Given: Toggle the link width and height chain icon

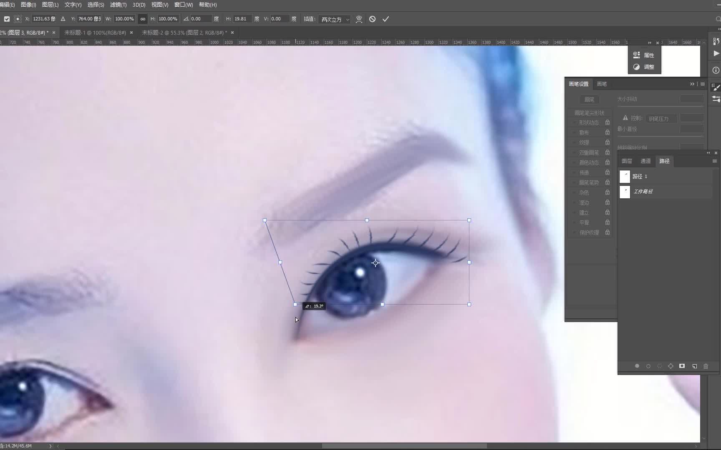Looking at the screenshot, I should tap(143, 19).
